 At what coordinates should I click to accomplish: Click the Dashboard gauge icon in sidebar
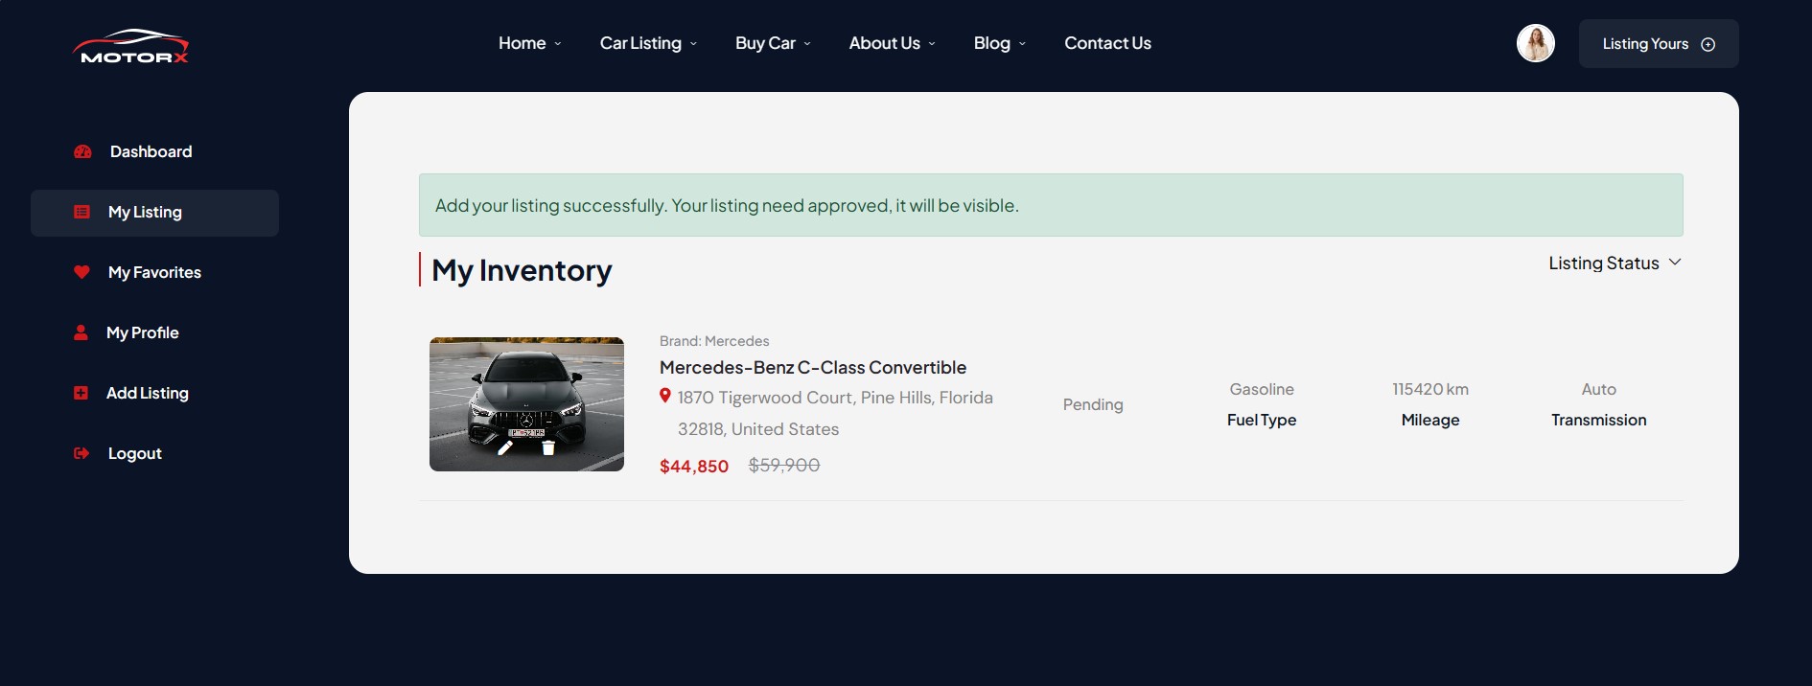coord(82,151)
